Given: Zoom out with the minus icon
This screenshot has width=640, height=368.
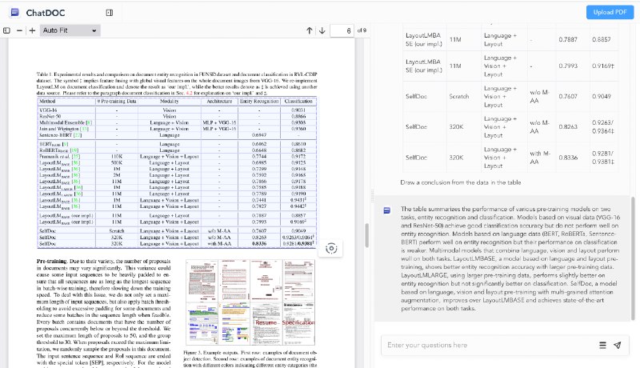Looking at the screenshot, I should tap(19, 30).
